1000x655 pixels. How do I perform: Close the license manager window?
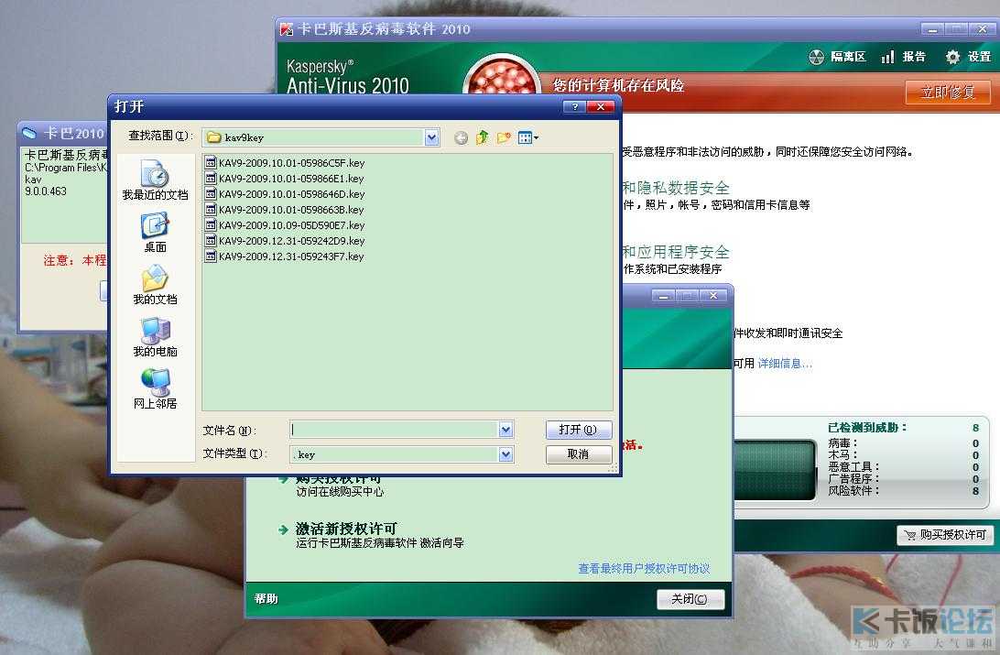pos(713,295)
